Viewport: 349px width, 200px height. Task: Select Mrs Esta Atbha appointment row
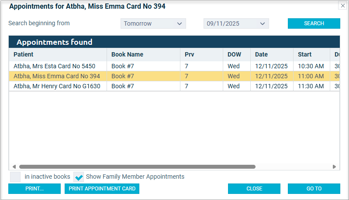(x=55, y=66)
